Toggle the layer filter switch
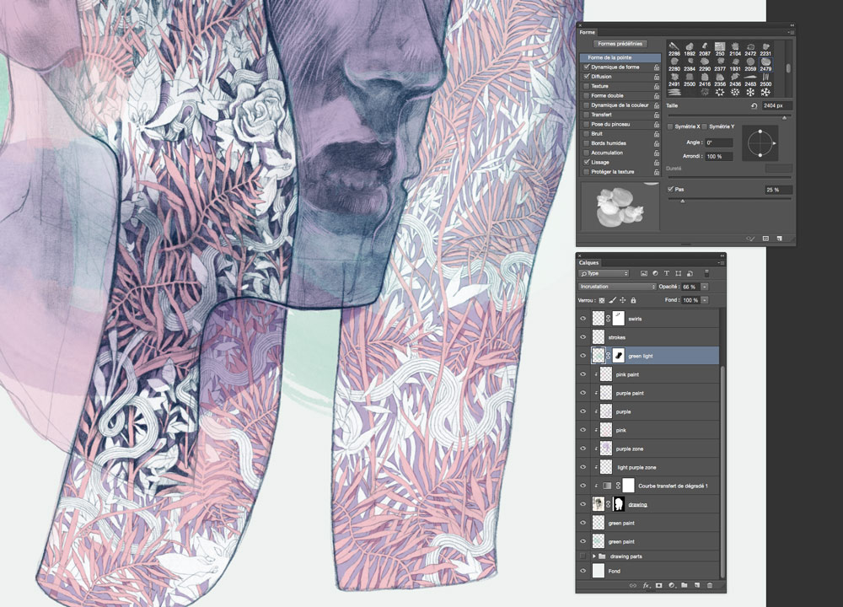843x607 pixels. [x=707, y=274]
